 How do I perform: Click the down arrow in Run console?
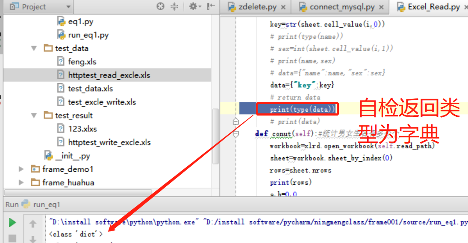click(x=33, y=239)
